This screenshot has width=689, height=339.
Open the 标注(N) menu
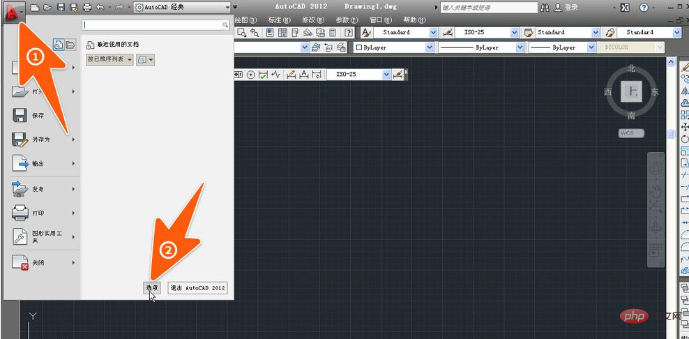tap(280, 20)
